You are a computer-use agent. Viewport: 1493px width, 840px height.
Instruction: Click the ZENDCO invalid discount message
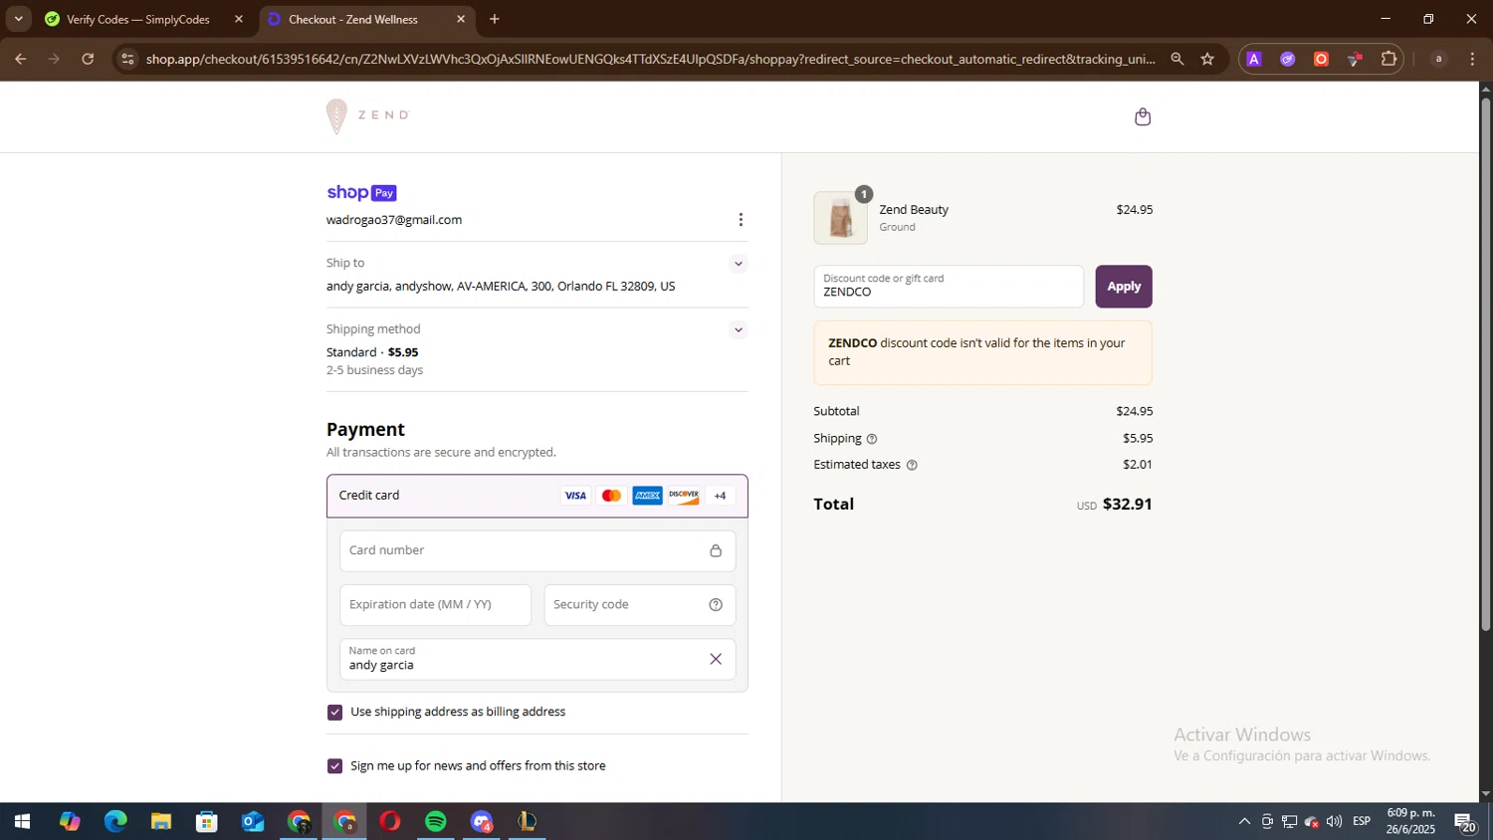(982, 352)
